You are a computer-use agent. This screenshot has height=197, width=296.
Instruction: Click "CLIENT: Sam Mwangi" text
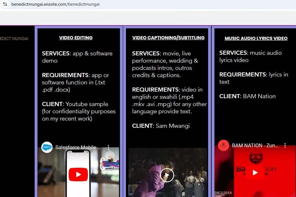pos(161,126)
